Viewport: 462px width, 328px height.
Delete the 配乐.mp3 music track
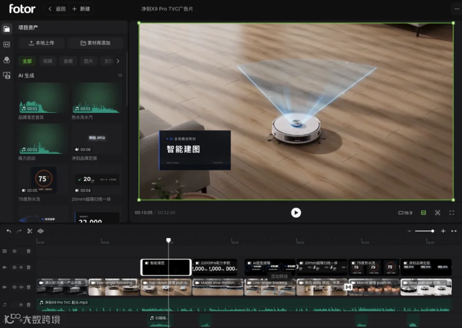point(29,305)
